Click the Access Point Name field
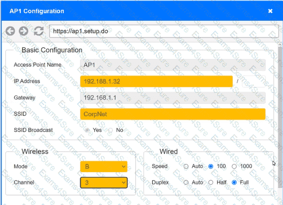 [173, 65]
